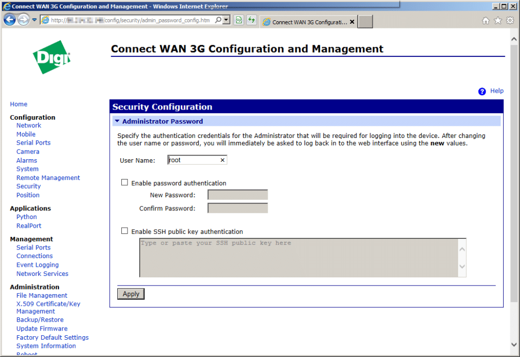Click the Confirm Password field
Screen dimensions: 520x357
(238, 208)
